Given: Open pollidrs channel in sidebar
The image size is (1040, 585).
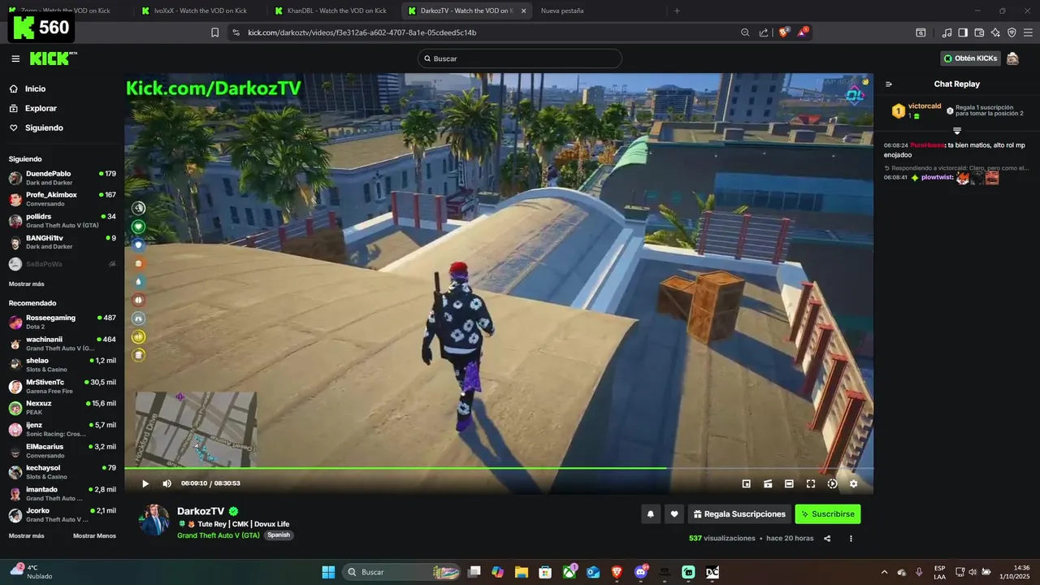Looking at the screenshot, I should [62, 221].
